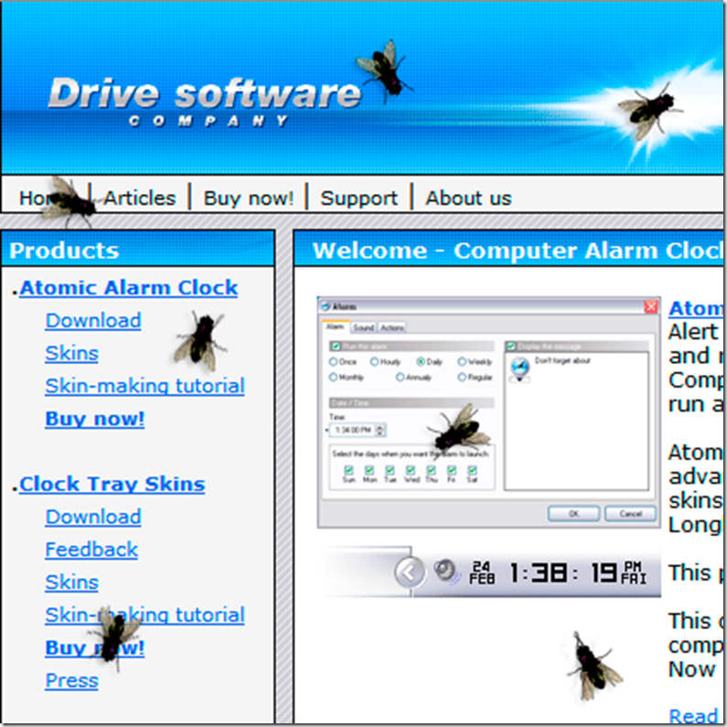The height and width of the screenshot is (727, 727).
Task: Click the Alarm dialog title bar icon
Action: coord(326,306)
